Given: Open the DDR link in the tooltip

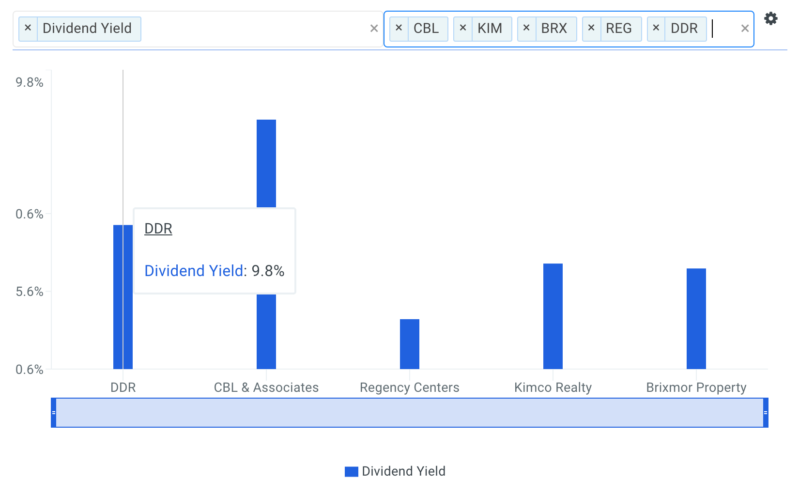Looking at the screenshot, I should tap(158, 229).
